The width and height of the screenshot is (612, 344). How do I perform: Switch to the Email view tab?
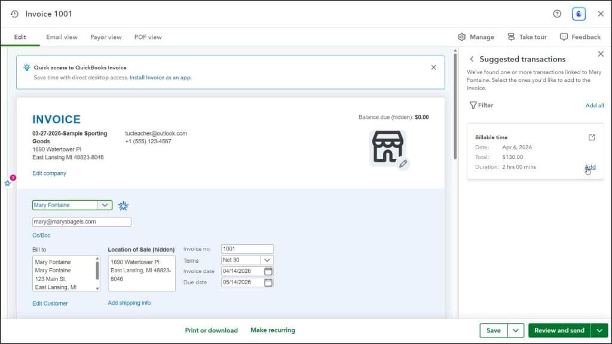[62, 36]
